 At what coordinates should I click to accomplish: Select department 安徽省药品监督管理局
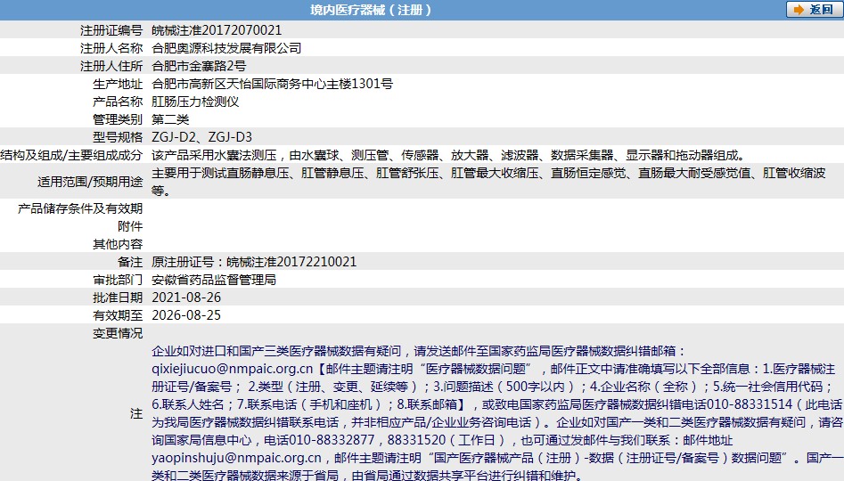(x=214, y=279)
